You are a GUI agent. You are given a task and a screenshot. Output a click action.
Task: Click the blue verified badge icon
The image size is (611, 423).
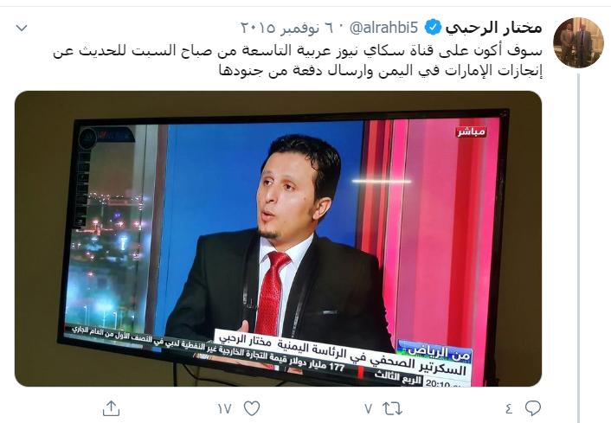(x=433, y=28)
